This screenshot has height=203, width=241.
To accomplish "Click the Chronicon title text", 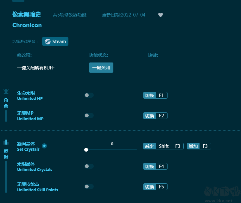I will point(27,25).
